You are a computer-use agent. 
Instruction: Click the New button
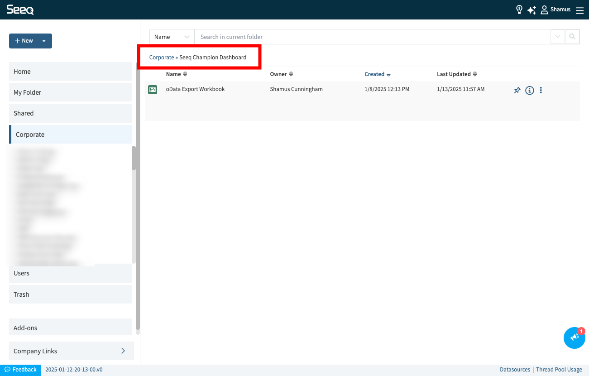24,41
